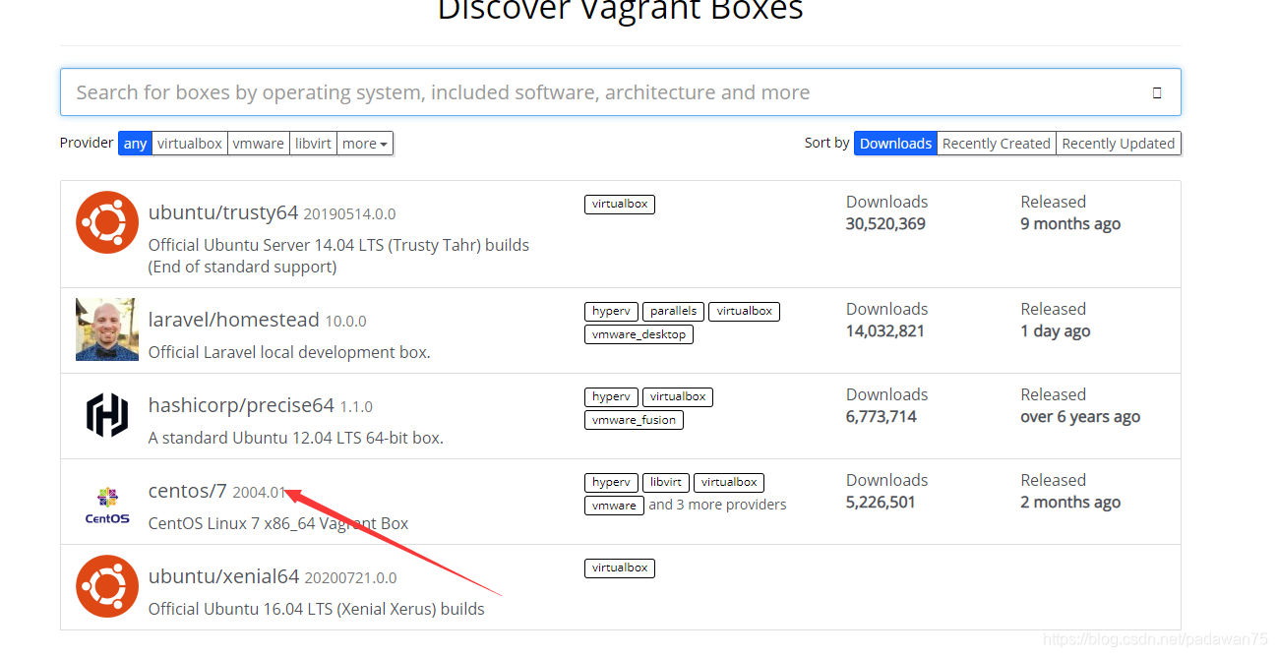Click 'CentOS Linux 7 x86_64 Vagrant Box' description
The image size is (1277, 657).
(278, 523)
